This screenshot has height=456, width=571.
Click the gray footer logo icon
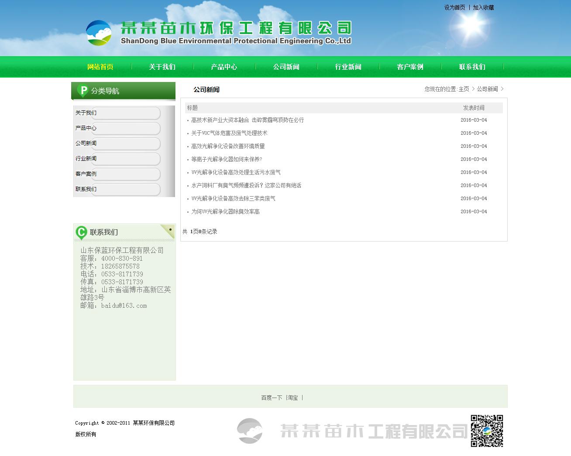[250, 431]
